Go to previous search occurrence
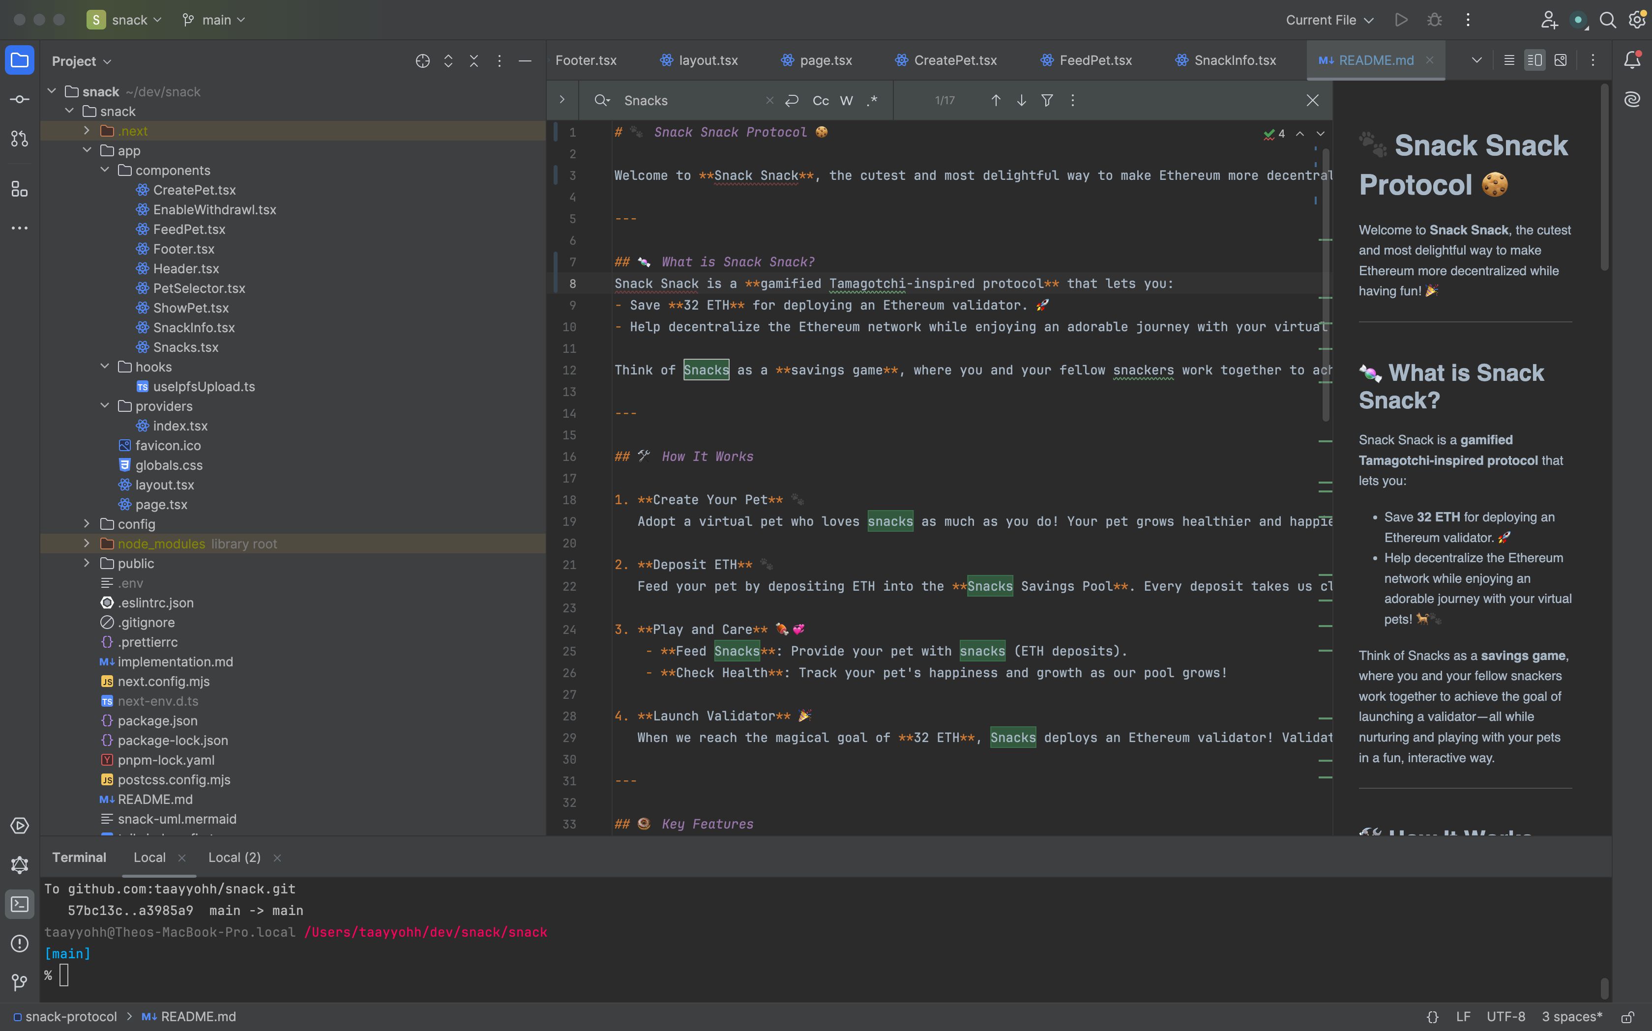Image resolution: width=1652 pixels, height=1031 pixels. 996,100
